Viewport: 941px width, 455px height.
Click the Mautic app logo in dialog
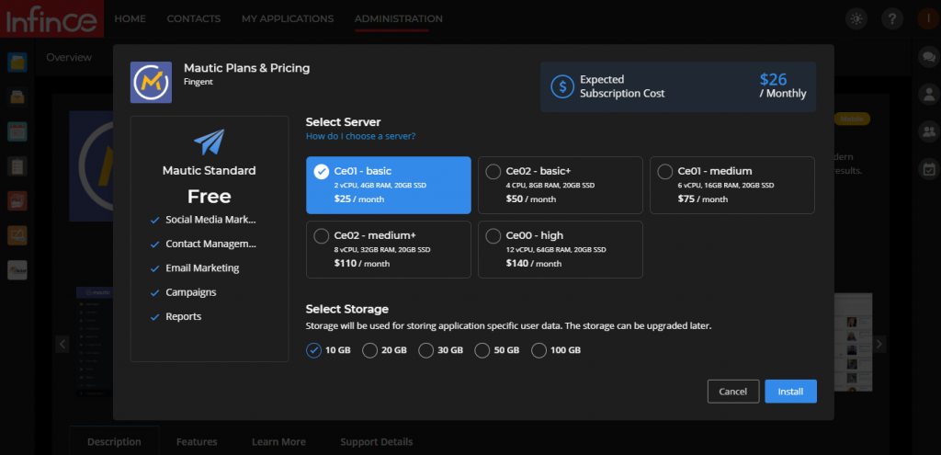pos(152,82)
